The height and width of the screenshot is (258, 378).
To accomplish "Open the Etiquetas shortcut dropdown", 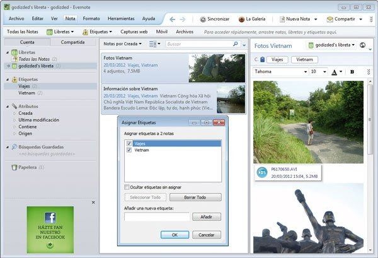I will pyautogui.click(x=98, y=32).
